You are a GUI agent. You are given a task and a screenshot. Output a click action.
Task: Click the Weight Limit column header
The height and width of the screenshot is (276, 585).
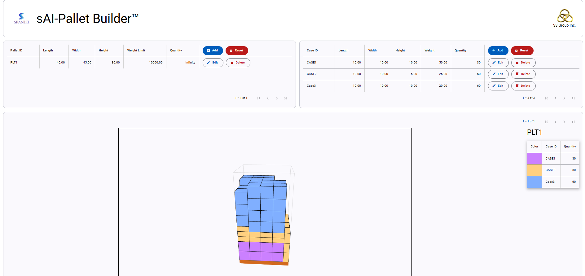click(136, 50)
